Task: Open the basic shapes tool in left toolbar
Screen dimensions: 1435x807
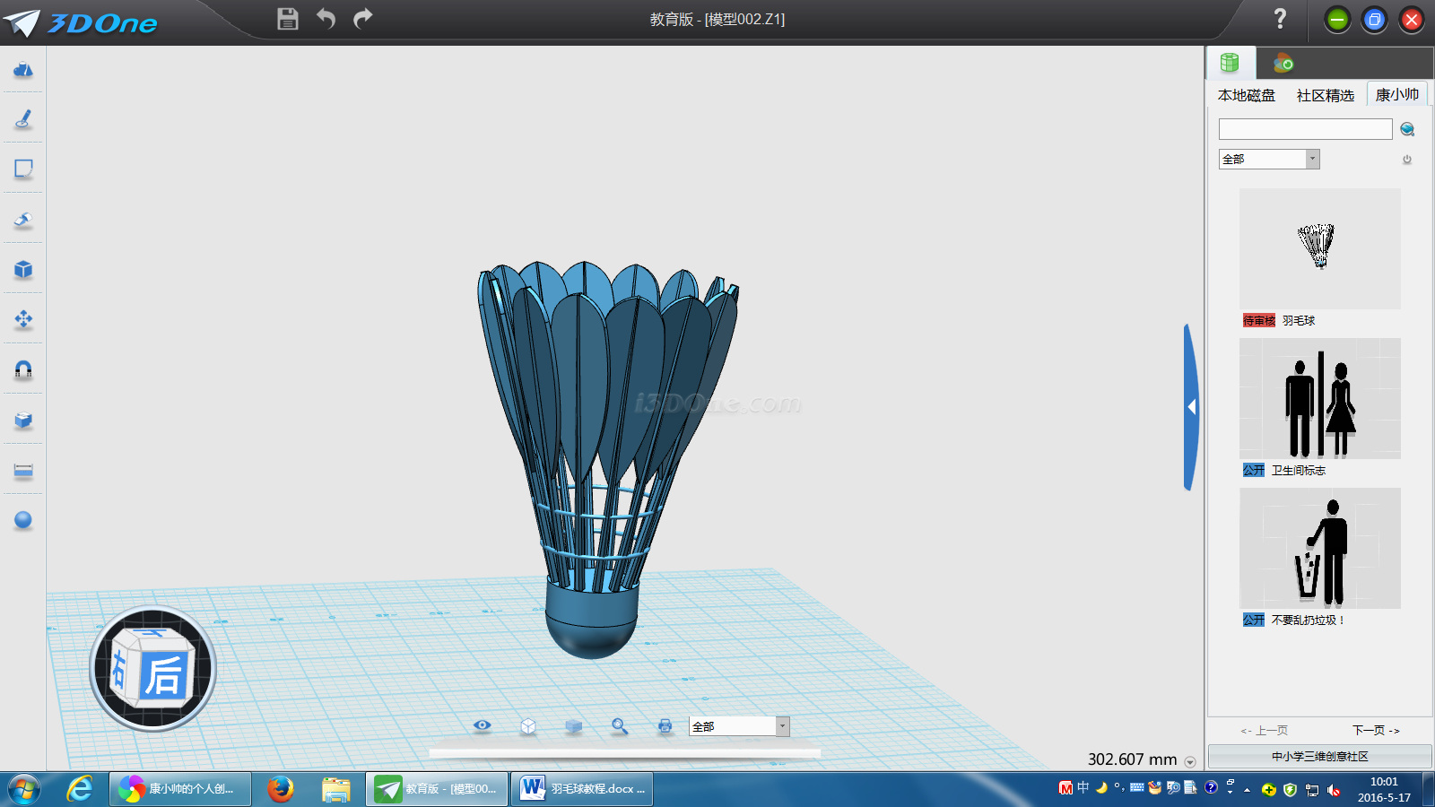Action: pos(23,70)
